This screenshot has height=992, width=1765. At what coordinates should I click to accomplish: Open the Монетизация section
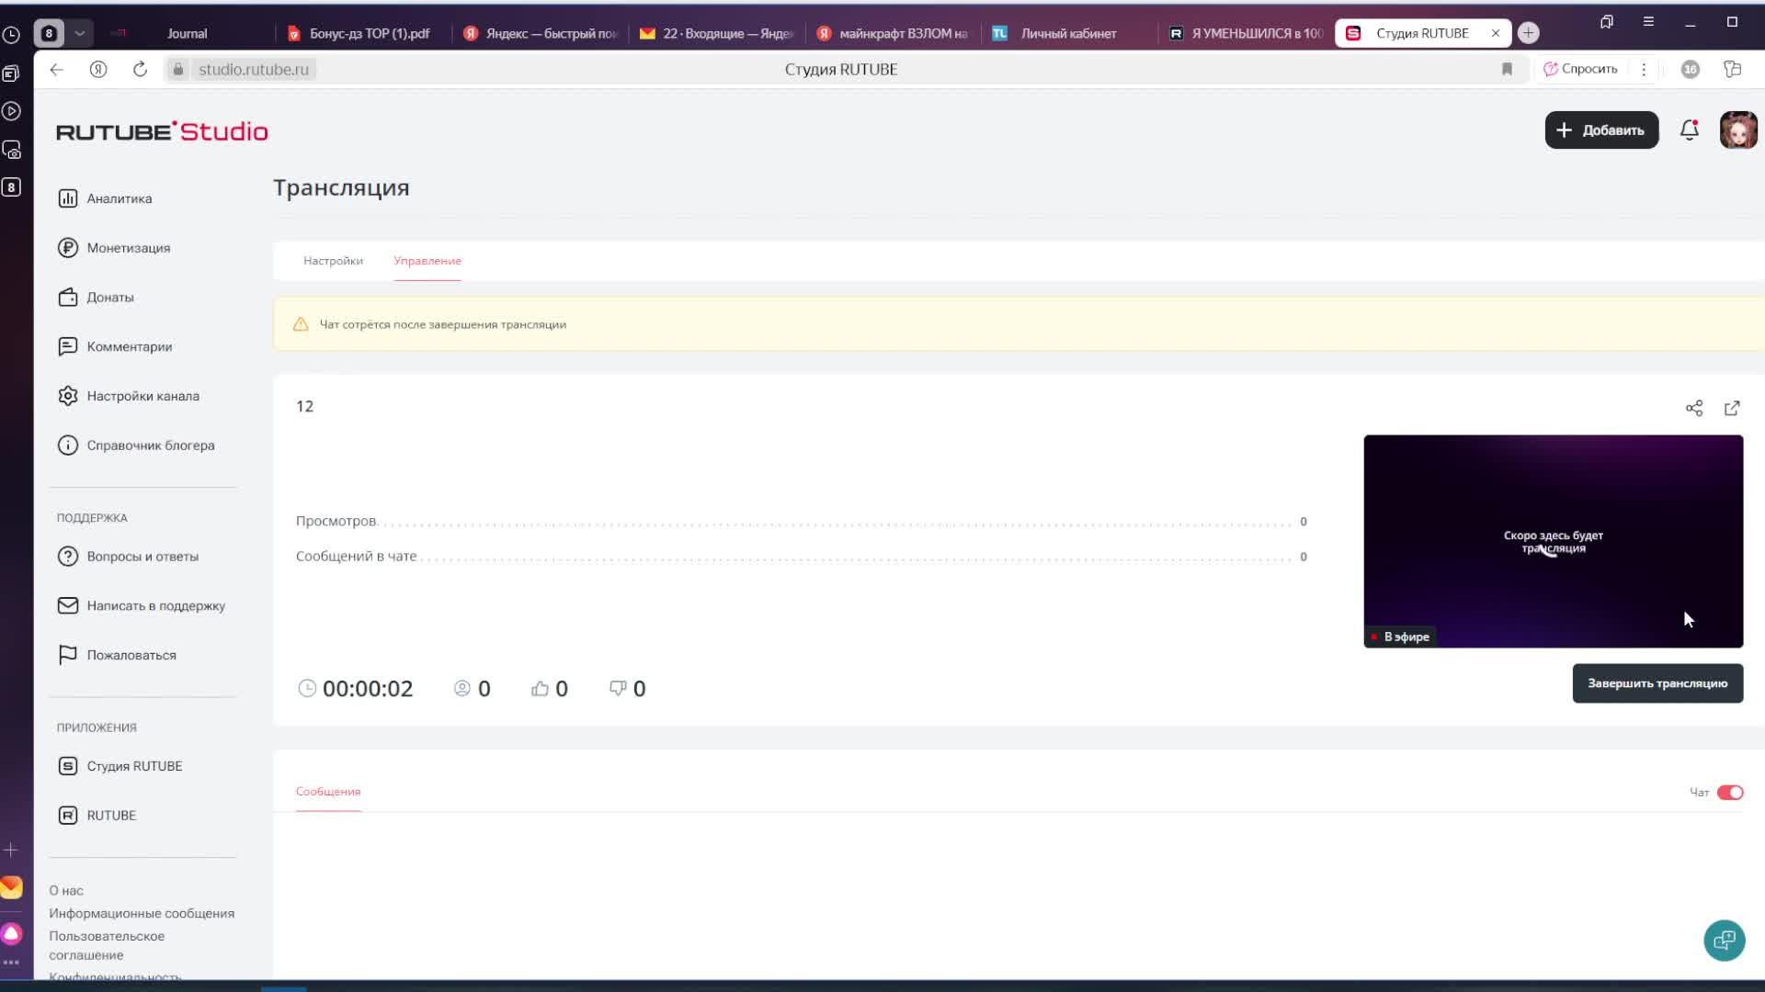click(x=114, y=248)
